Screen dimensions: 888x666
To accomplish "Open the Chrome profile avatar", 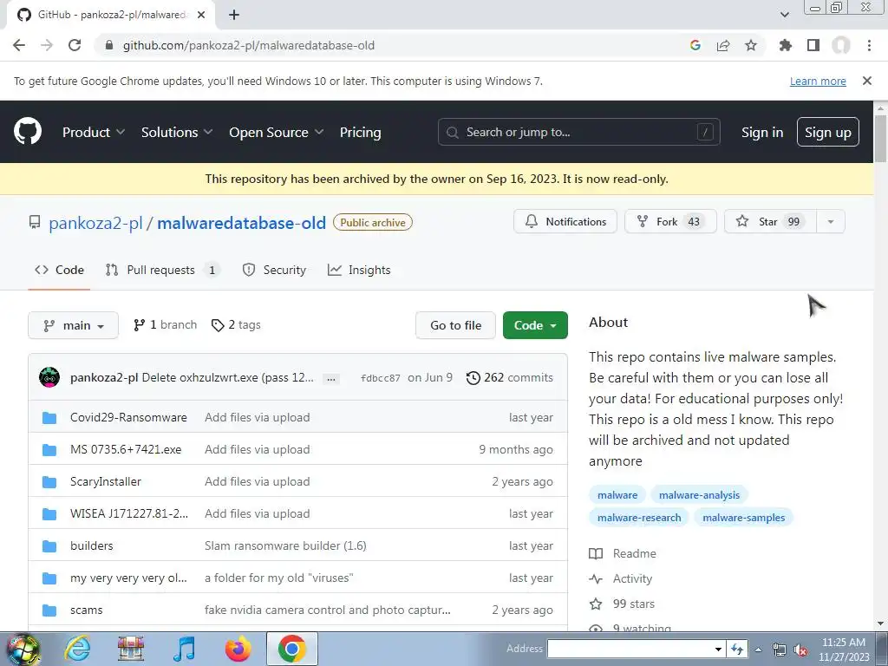I will 841,45.
